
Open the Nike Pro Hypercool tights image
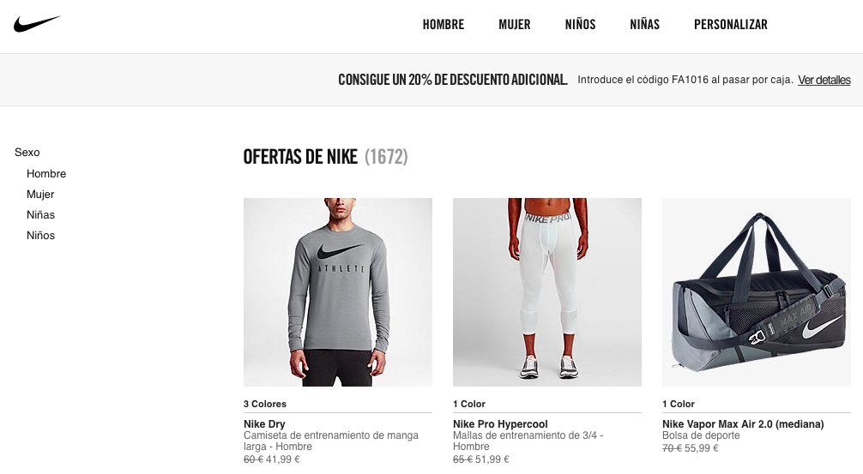[547, 292]
